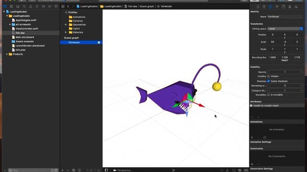Toggle the Hidden visibility checkbox
The width and height of the screenshot is (307, 172).
click(269, 76)
